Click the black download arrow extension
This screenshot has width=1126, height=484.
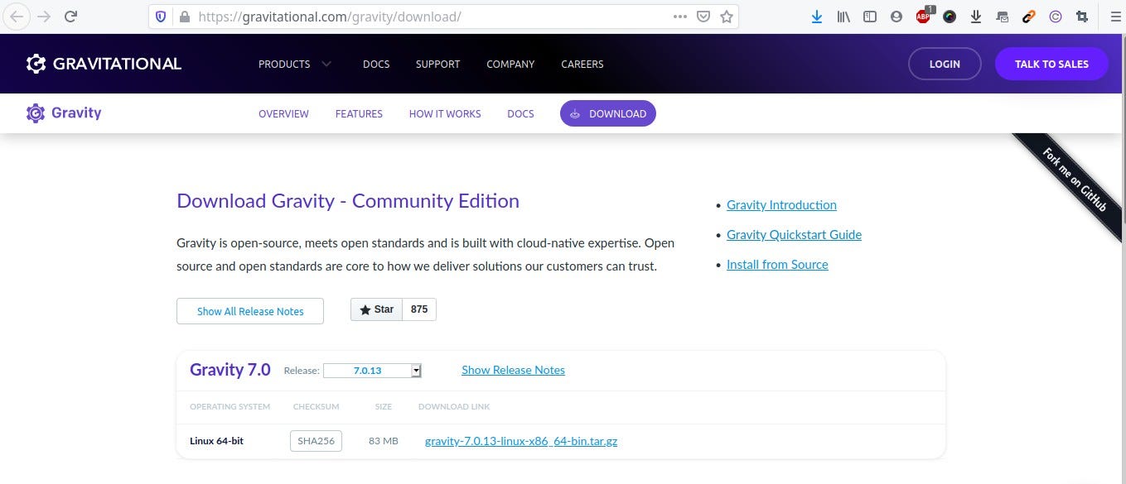(976, 17)
